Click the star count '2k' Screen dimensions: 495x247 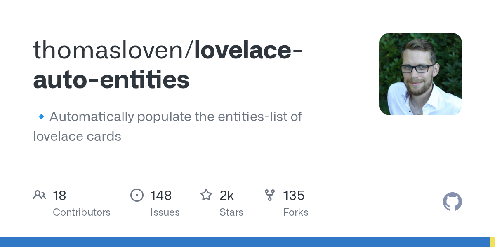click(227, 196)
